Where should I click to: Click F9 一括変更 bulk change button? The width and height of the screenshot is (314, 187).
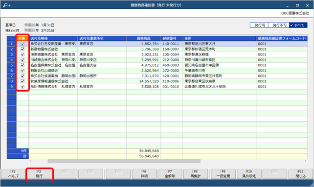(224, 174)
